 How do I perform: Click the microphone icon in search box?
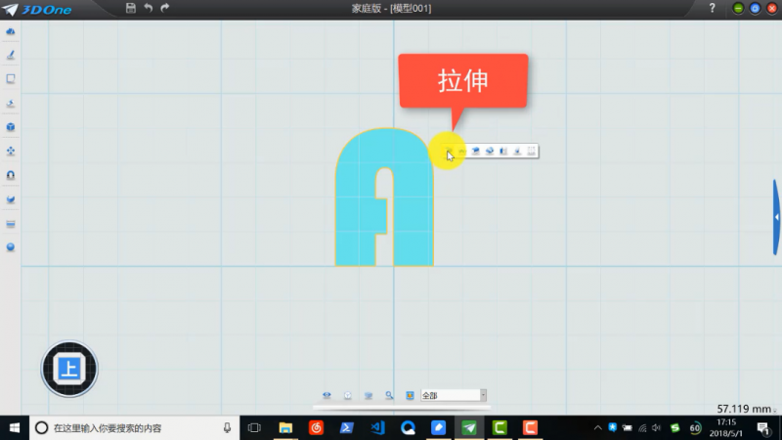pos(227,428)
